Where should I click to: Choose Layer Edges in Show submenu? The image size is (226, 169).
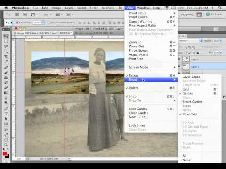tap(200, 77)
